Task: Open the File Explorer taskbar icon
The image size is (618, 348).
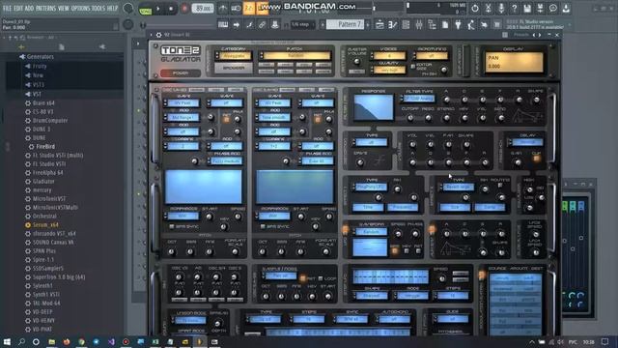Action: click(x=51, y=341)
